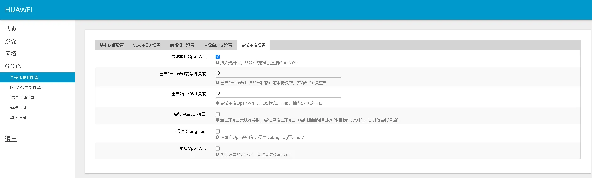The image size is (592, 178).
Task: Click help icon under 尝试重启LCT接口 checkbox
Action: 217,120
